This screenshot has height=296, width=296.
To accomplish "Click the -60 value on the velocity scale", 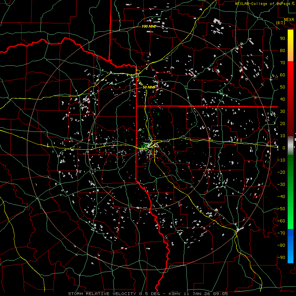I will click(281, 221).
